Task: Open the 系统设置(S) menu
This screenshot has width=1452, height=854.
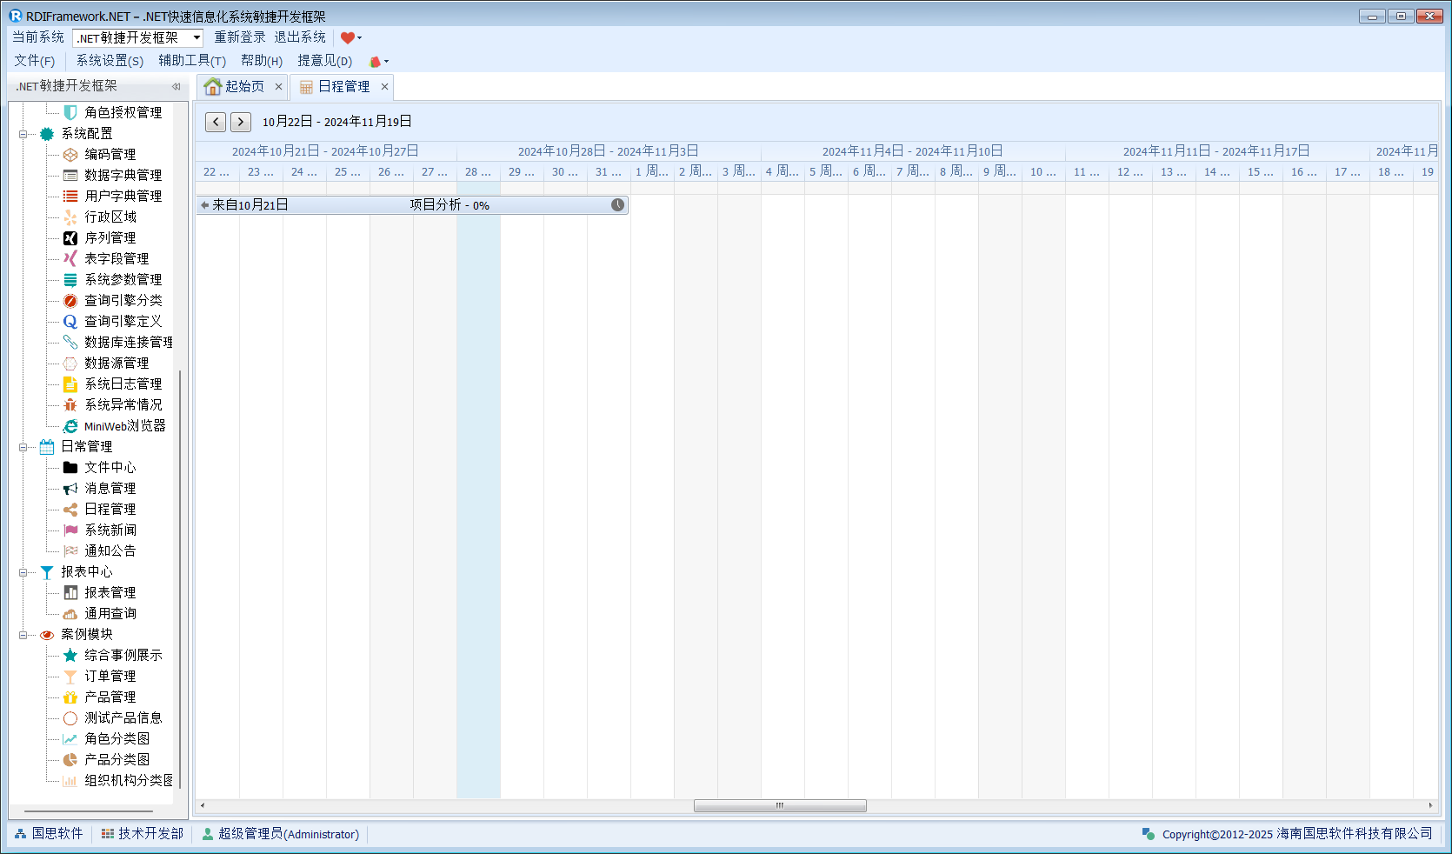Action: (x=110, y=61)
